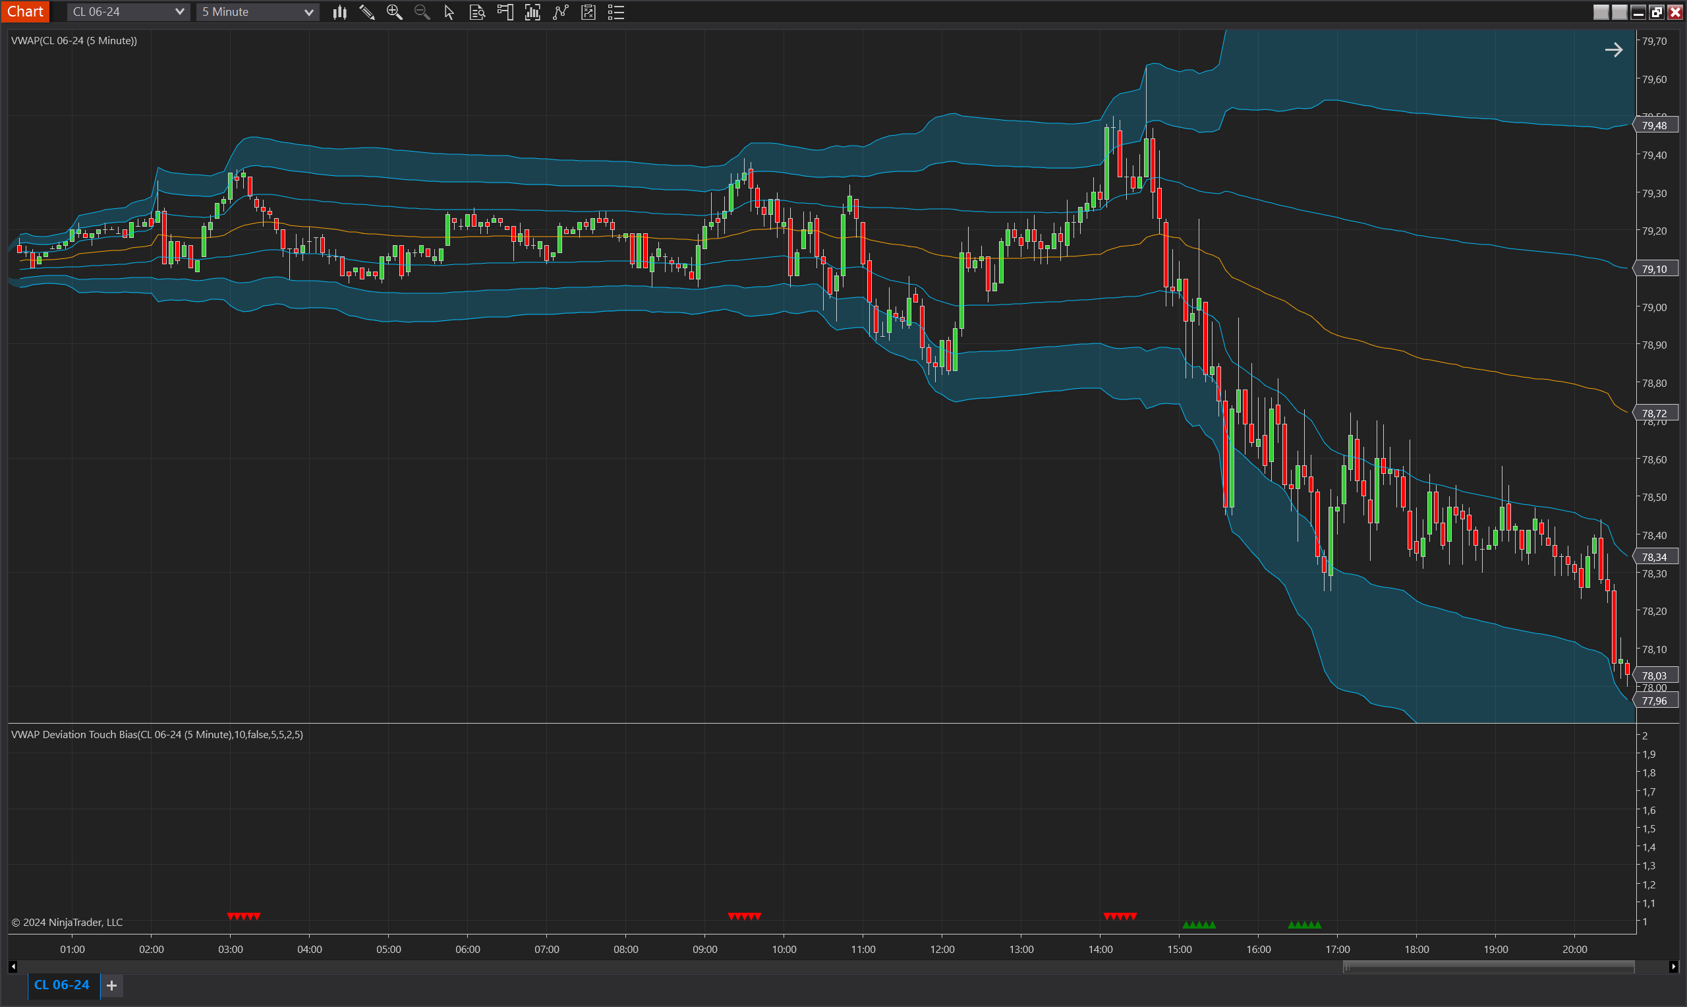Click scrollbar right arrow
Screen dimensions: 1687x1007
pos(1673,966)
